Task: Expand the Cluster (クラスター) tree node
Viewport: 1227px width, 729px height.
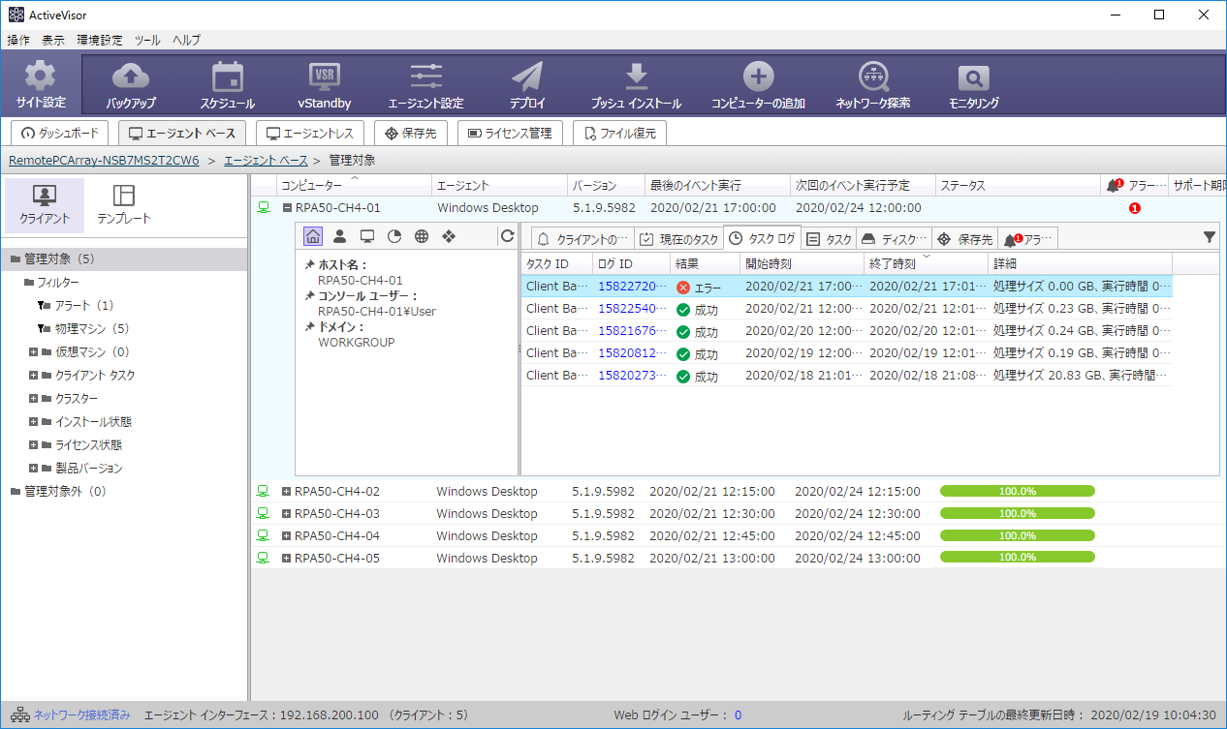Action: pos(33,399)
